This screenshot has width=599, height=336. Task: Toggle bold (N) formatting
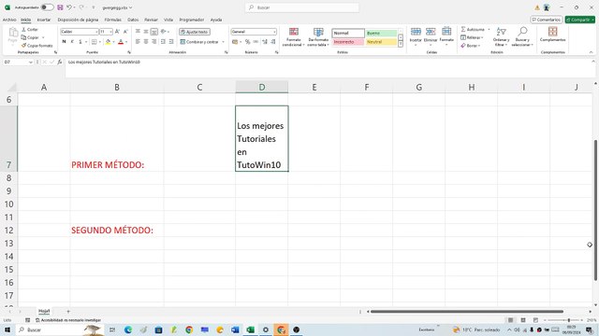pyautogui.click(x=64, y=41)
